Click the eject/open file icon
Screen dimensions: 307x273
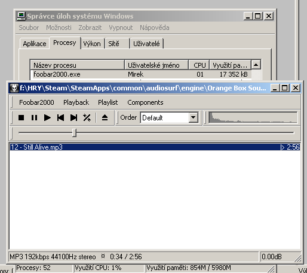(105, 117)
